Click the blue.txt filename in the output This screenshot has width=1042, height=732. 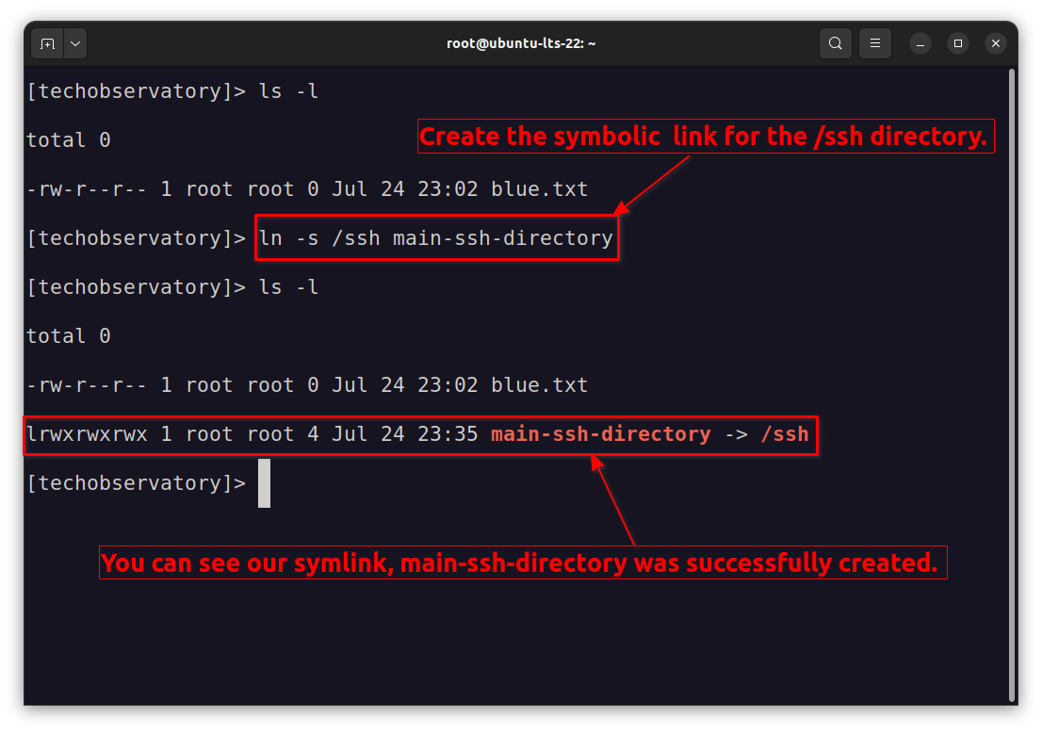(x=540, y=188)
